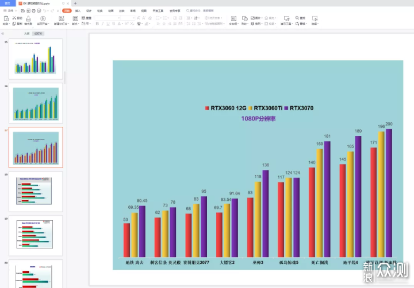Click the Copy icon
414x288 pixels.
[14, 24]
